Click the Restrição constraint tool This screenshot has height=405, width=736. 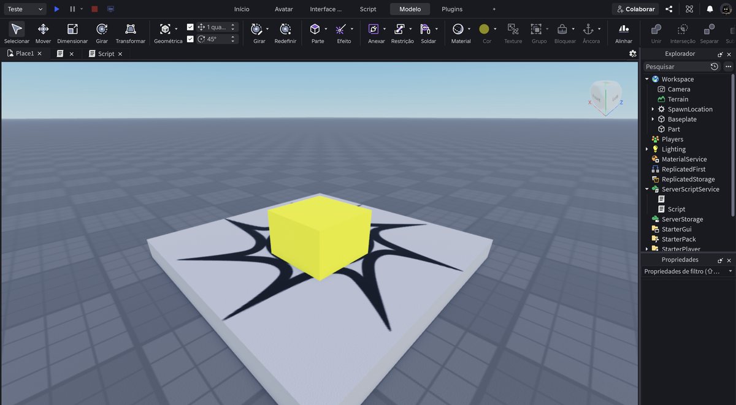(x=399, y=29)
